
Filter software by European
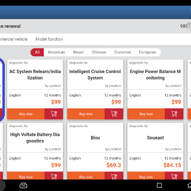coord(148,52)
